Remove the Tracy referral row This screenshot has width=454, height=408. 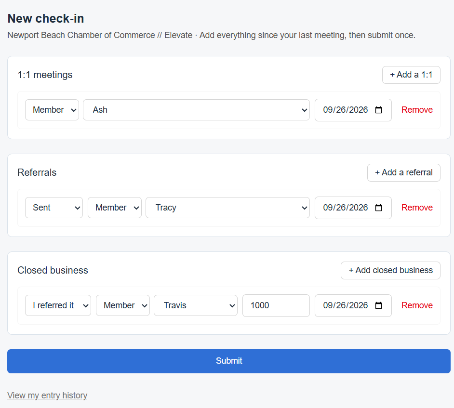[417, 208]
